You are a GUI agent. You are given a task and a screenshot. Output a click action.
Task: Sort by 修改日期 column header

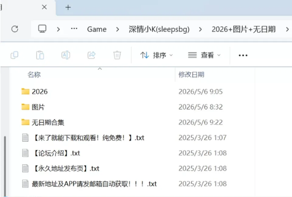(191, 75)
